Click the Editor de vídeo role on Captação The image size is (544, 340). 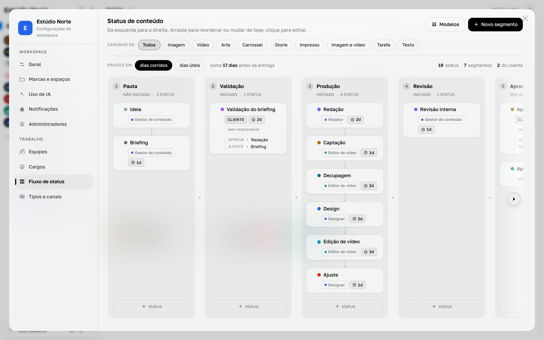pos(340,153)
